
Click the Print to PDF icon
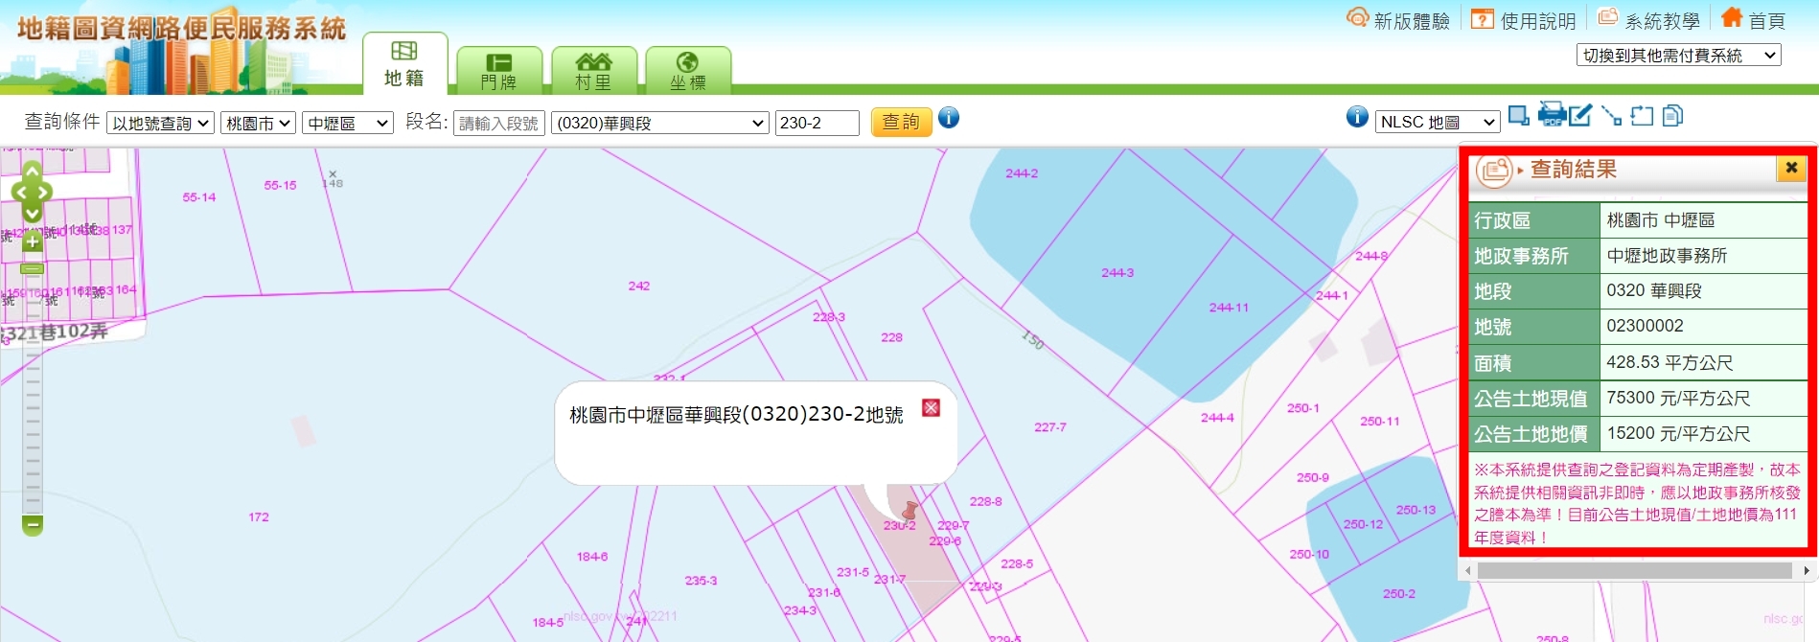click(1551, 115)
